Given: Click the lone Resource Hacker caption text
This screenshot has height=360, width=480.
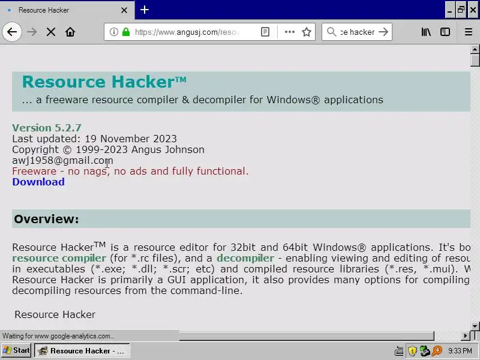Looking at the screenshot, I should [55, 314].
